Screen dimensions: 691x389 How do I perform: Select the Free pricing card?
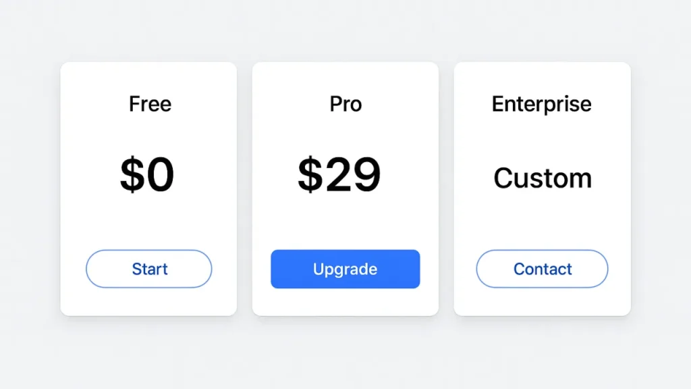[x=148, y=188]
